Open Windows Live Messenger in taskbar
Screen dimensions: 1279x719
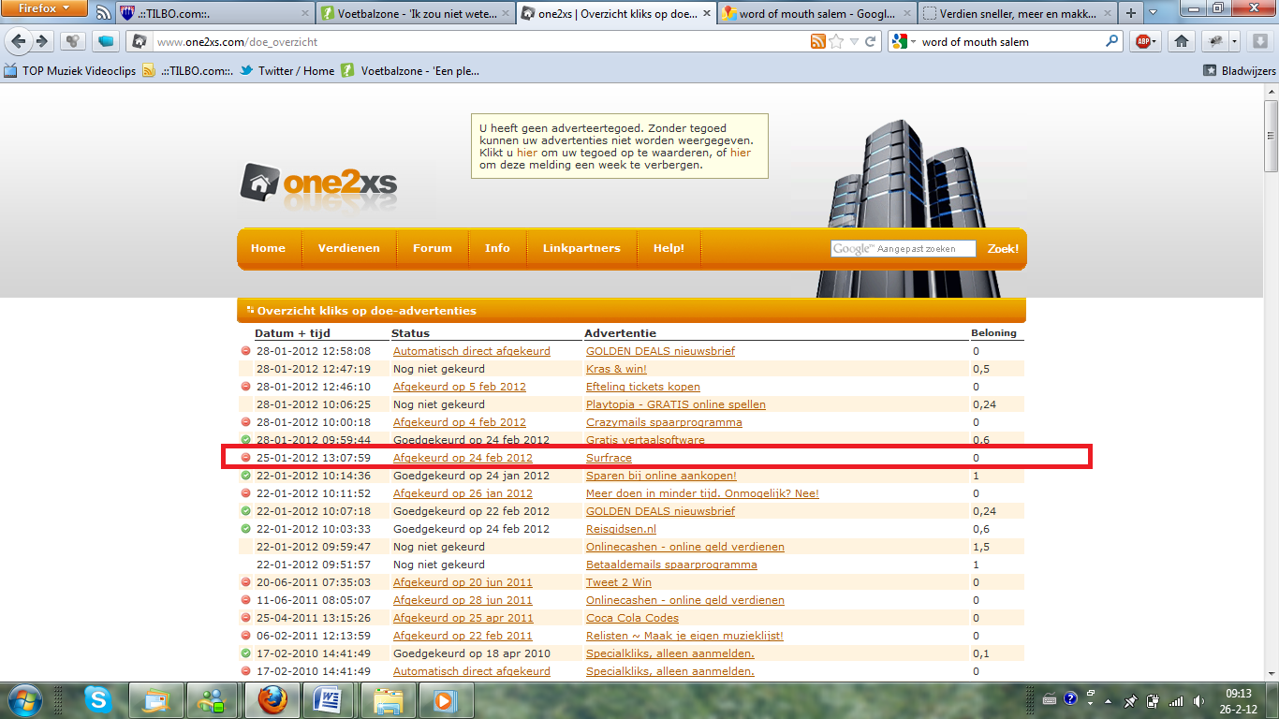[212, 700]
